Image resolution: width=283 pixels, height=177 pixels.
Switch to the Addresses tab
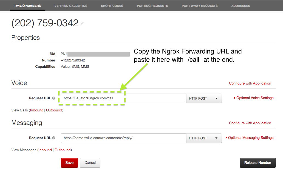pos(241,6)
